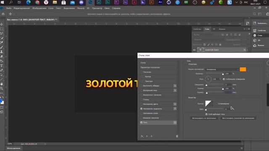
Task: Select the Zoom magnifier tool in the toolbar
Action: click(x=2, y=89)
